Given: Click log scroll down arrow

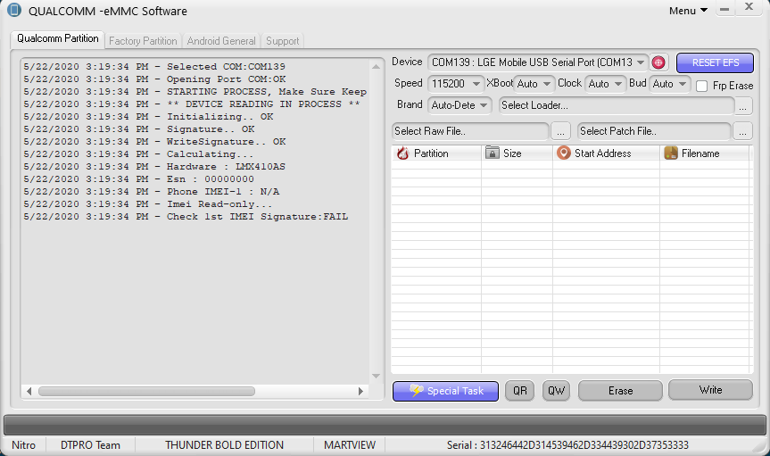Looking at the screenshot, I should tap(377, 376).
